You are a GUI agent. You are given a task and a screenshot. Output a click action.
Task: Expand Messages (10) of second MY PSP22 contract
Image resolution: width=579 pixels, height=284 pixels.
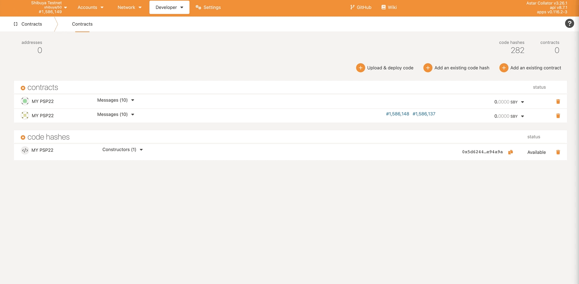(x=116, y=114)
